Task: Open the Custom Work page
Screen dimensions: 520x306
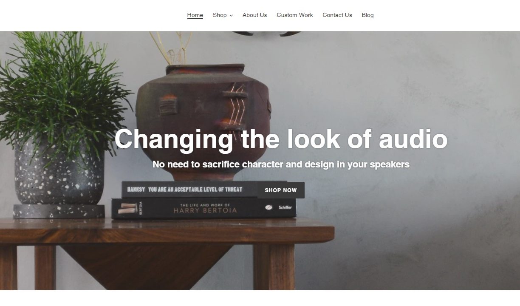Action: [294, 15]
